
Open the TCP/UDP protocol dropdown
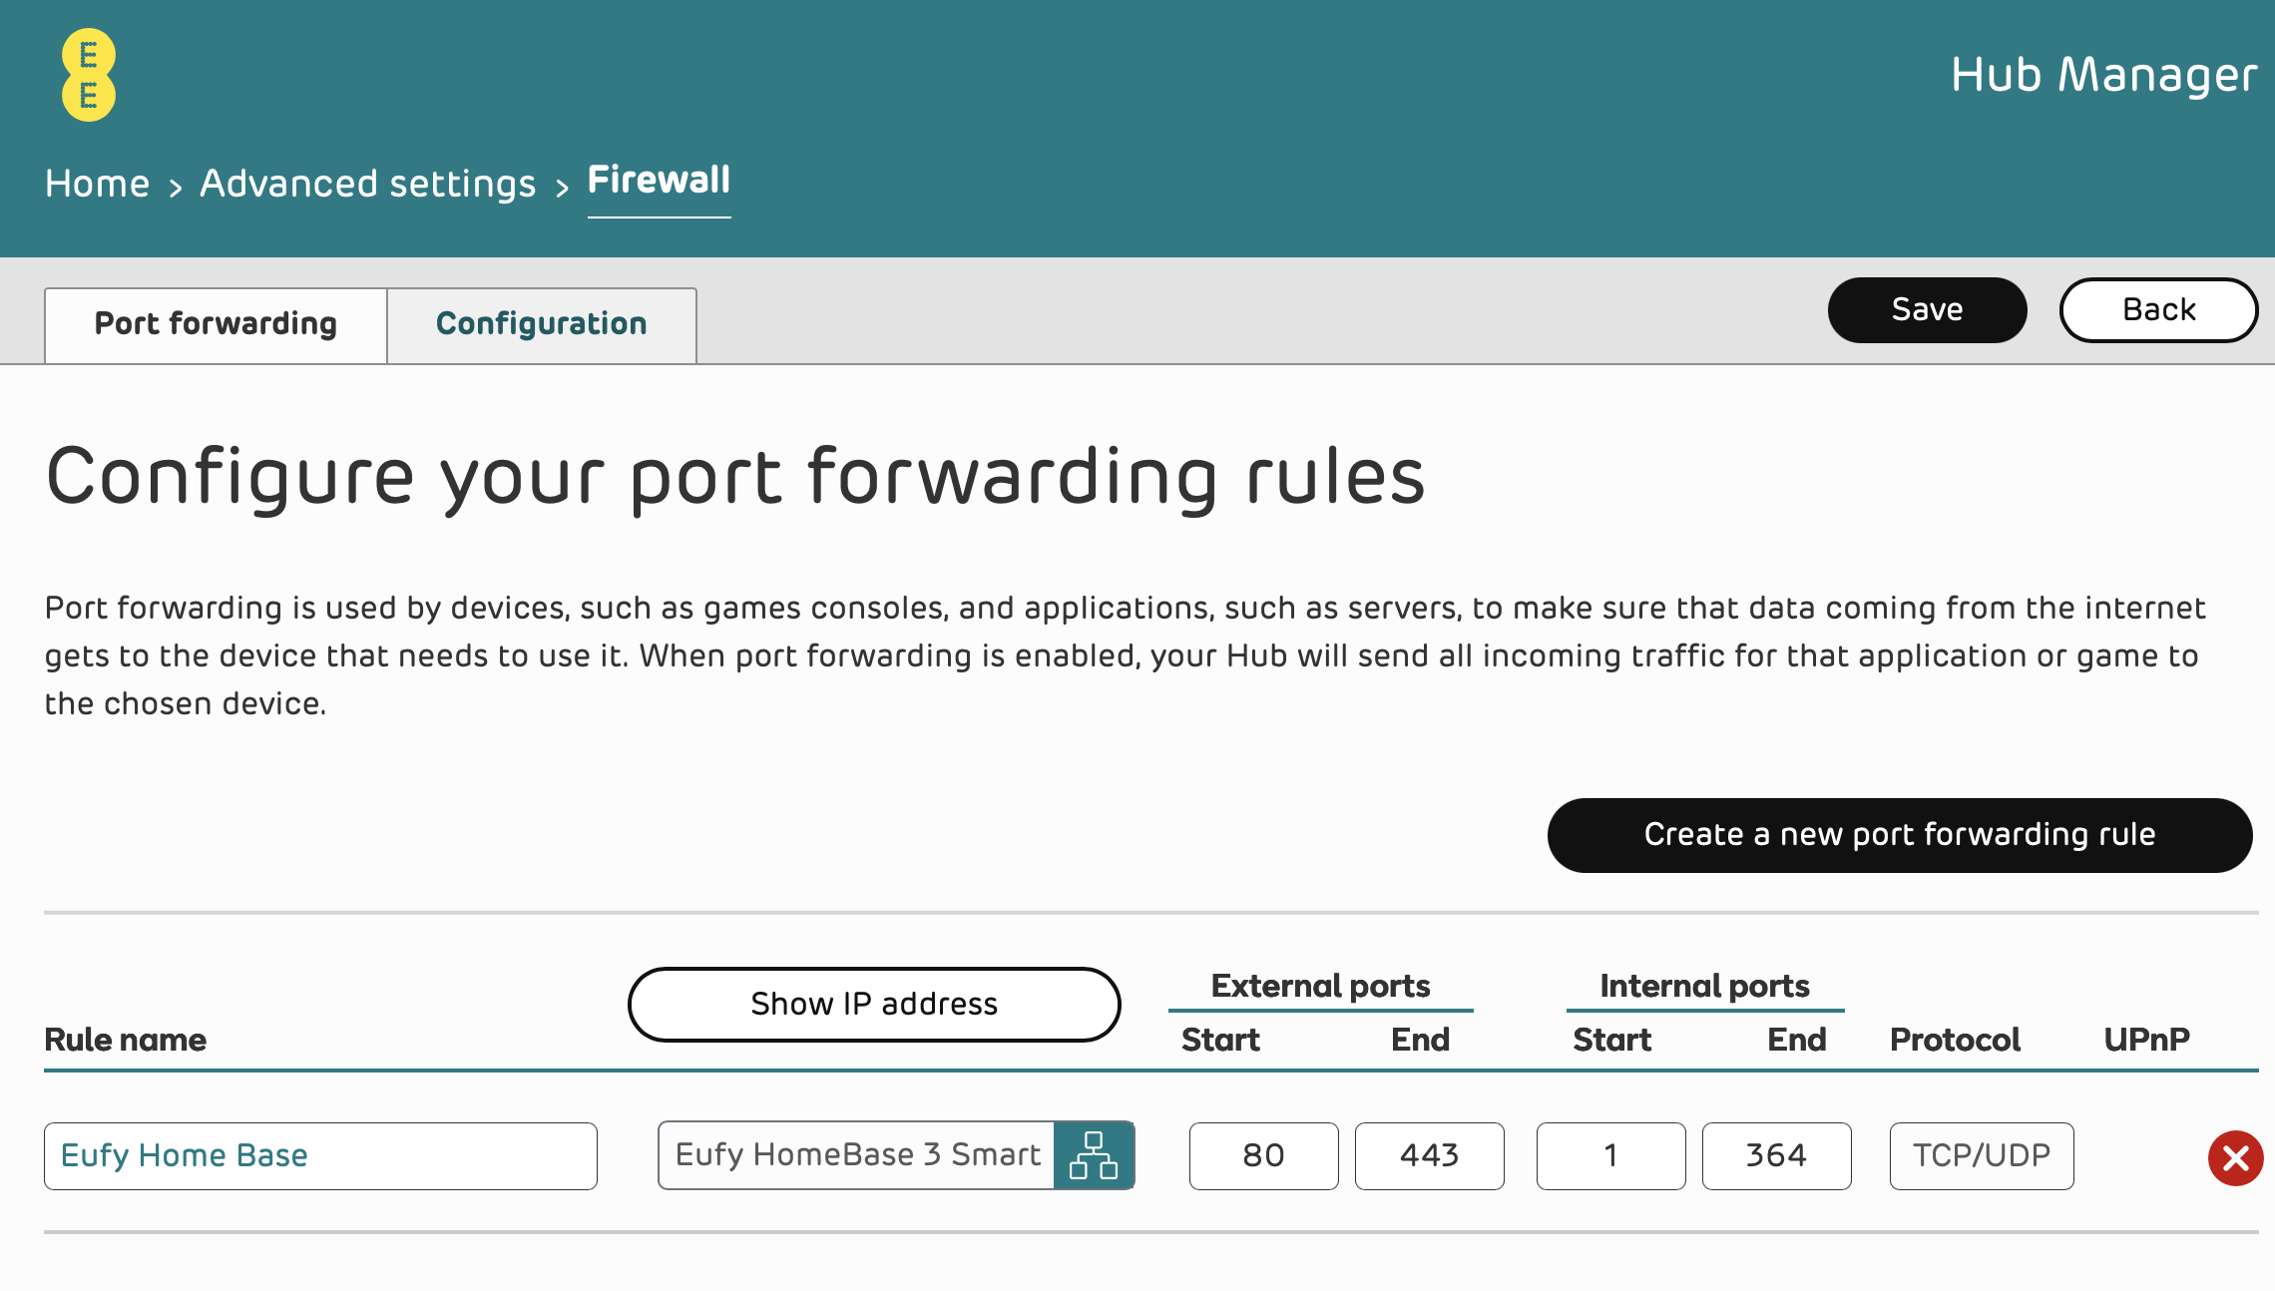[1982, 1156]
